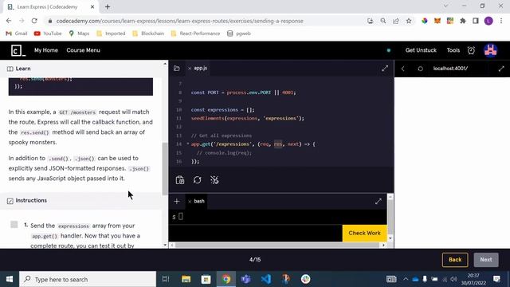Collapse code fold arrow at line 14
Image resolution: width=510 pixels, height=287 pixels.
(x=188, y=144)
